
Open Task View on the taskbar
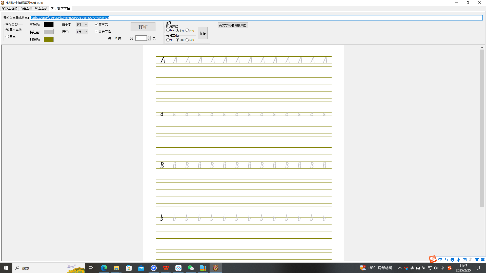point(91,268)
